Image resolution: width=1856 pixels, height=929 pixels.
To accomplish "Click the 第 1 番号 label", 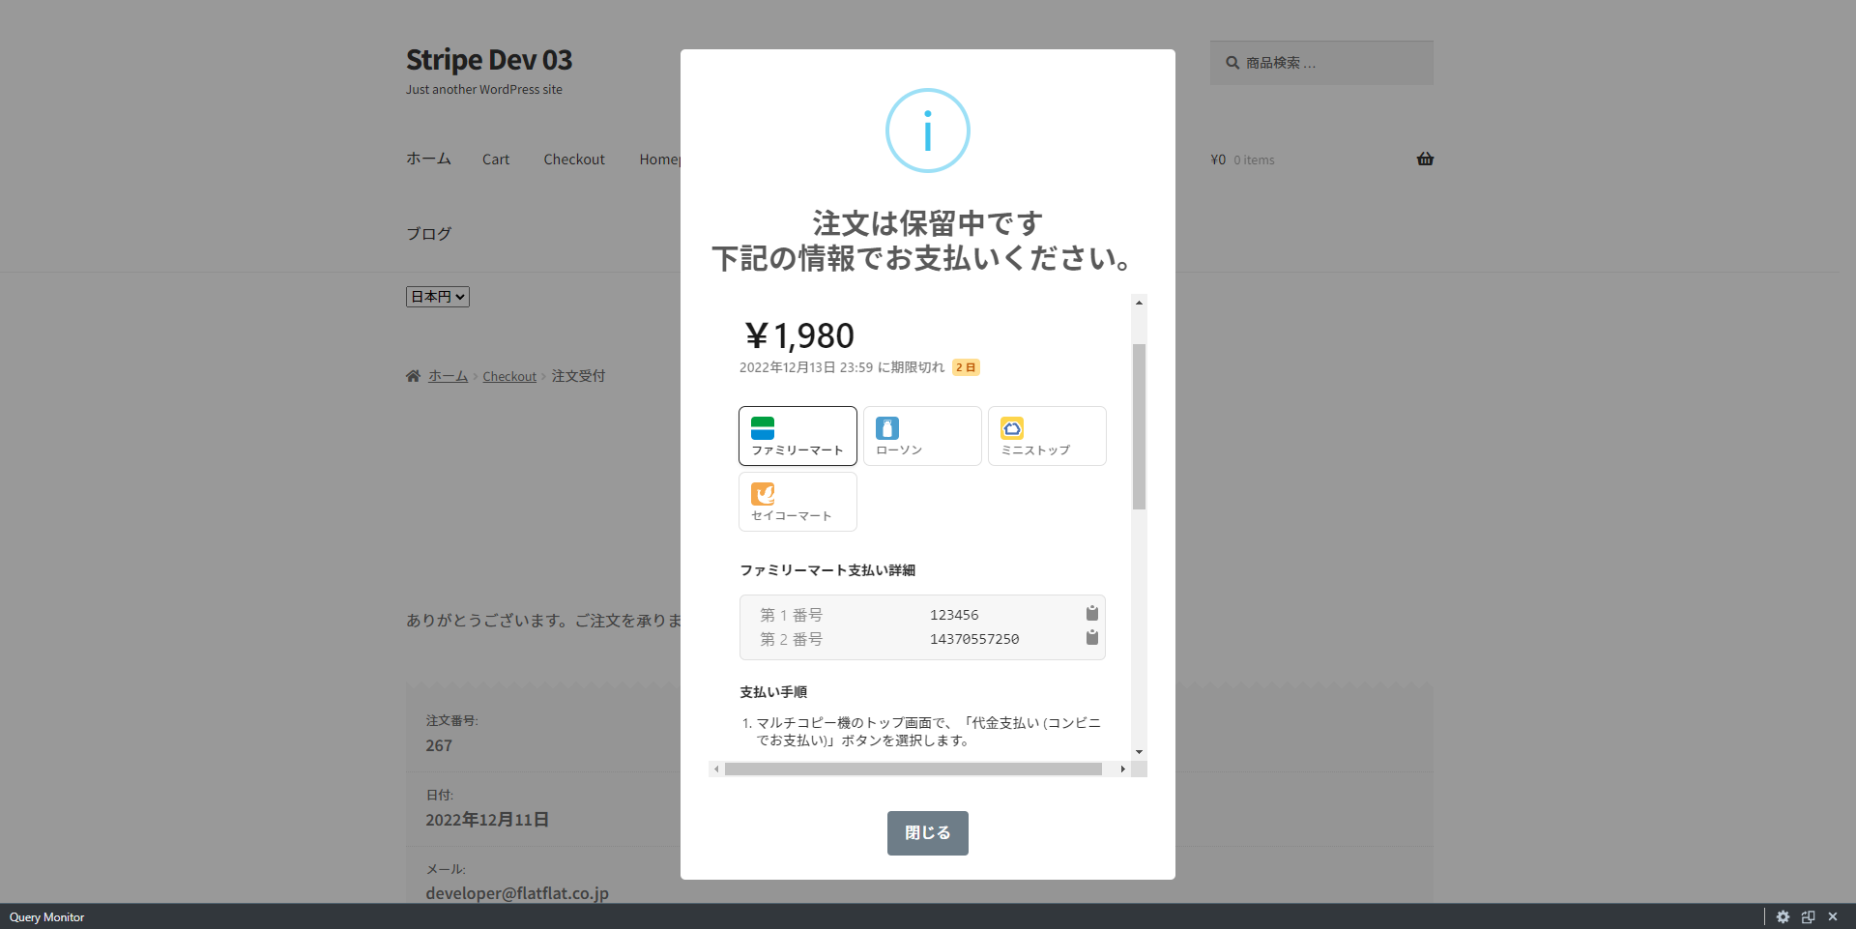I will 791,615.
